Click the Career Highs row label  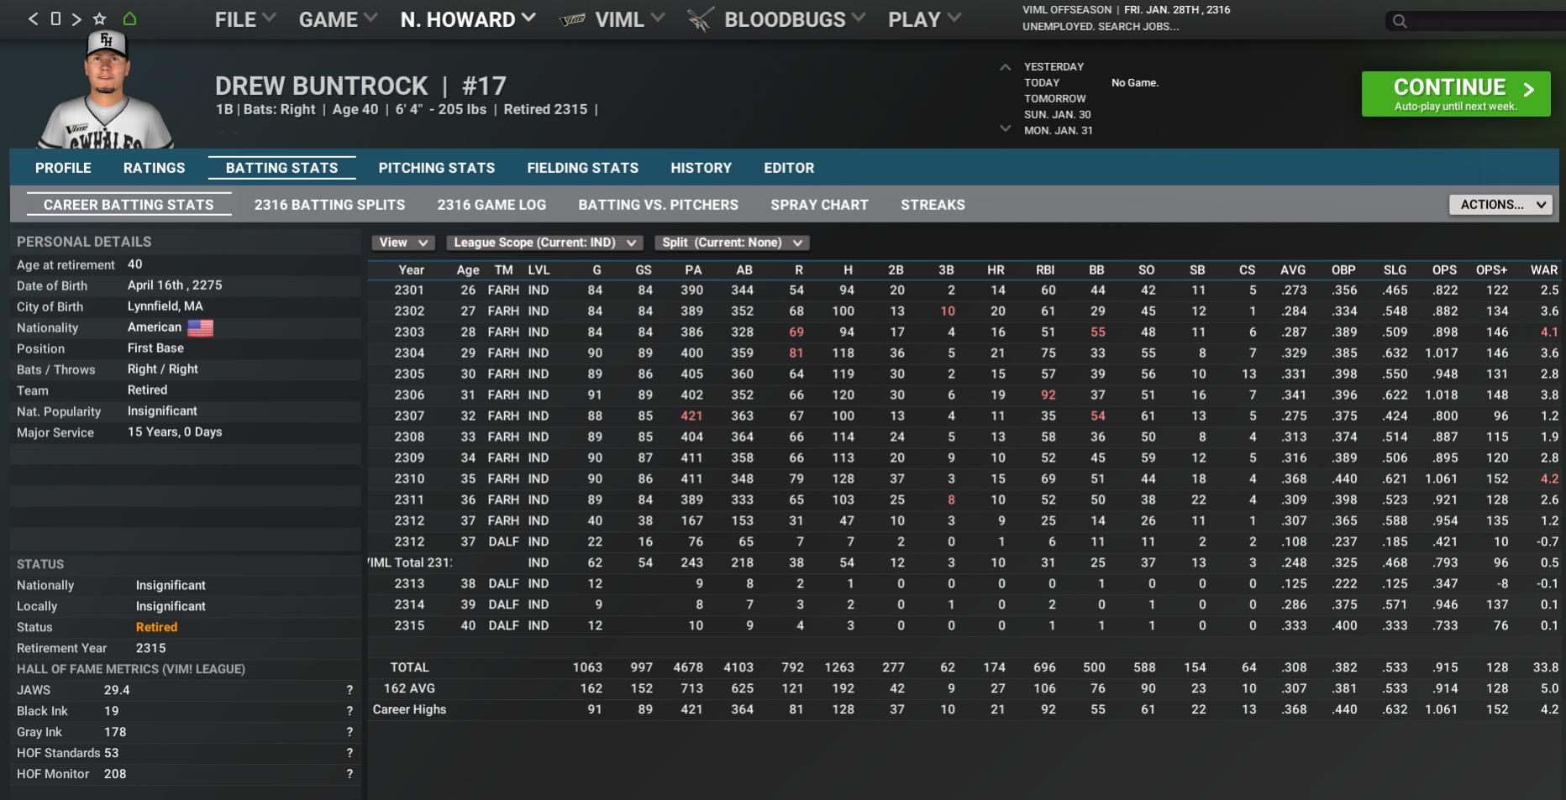coord(409,710)
